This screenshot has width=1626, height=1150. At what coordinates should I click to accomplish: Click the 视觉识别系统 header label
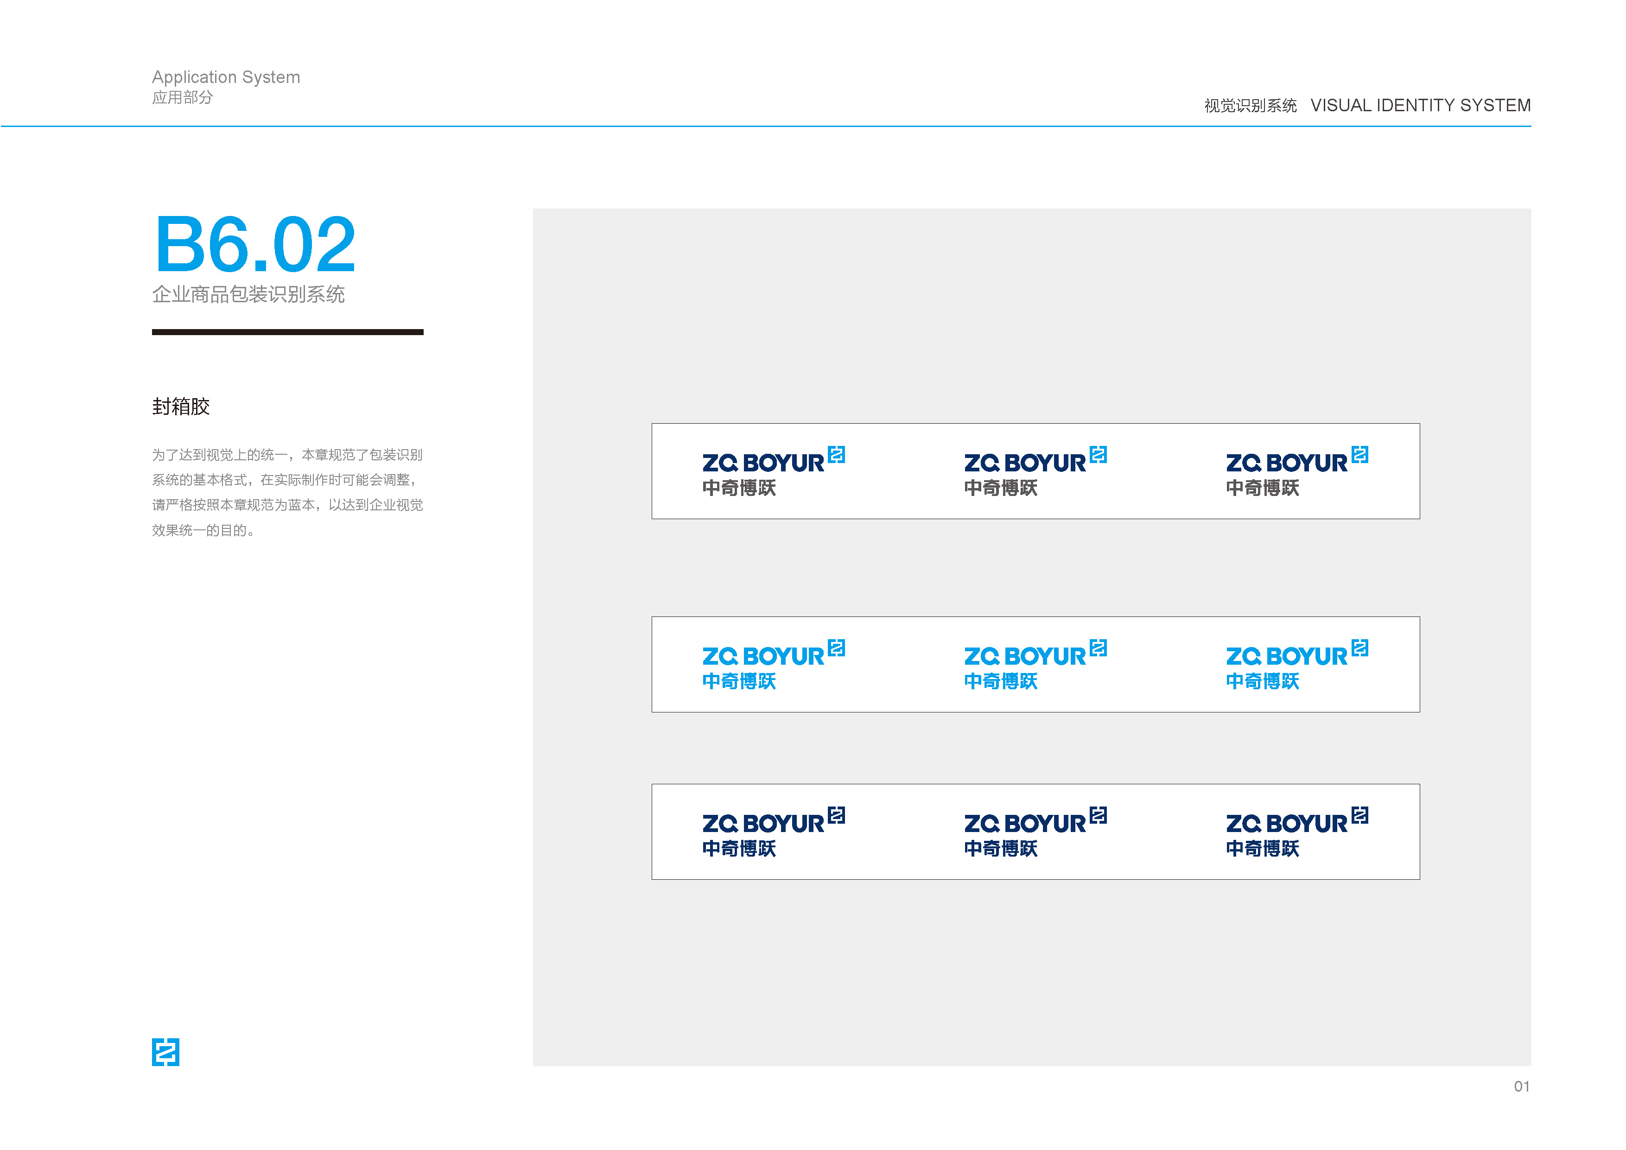(x=1250, y=106)
